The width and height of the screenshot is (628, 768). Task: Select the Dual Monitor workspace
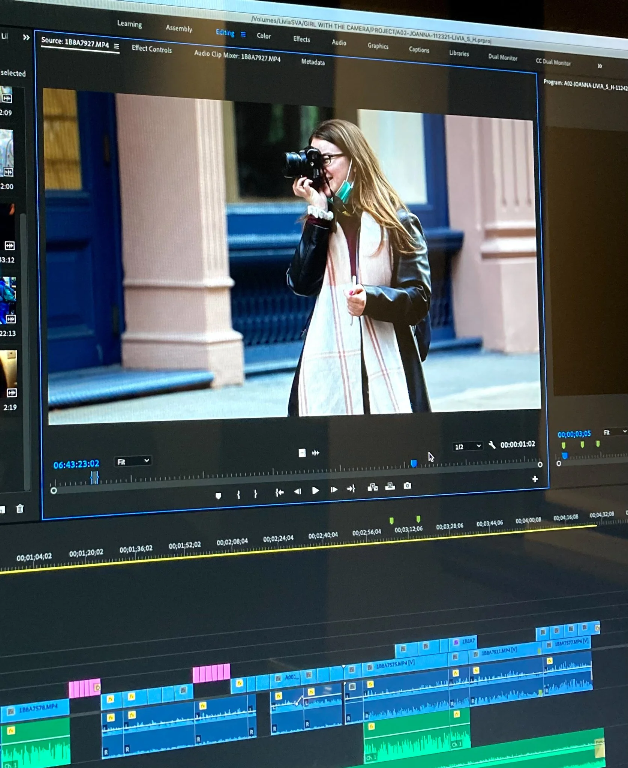click(x=502, y=57)
